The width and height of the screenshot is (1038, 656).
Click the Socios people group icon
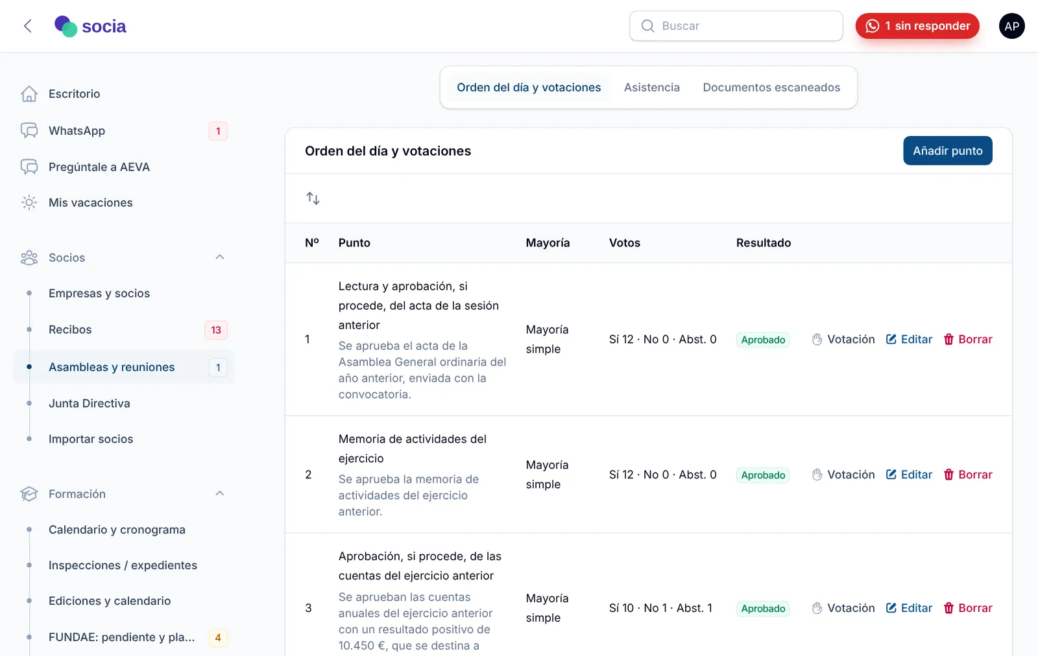(29, 258)
